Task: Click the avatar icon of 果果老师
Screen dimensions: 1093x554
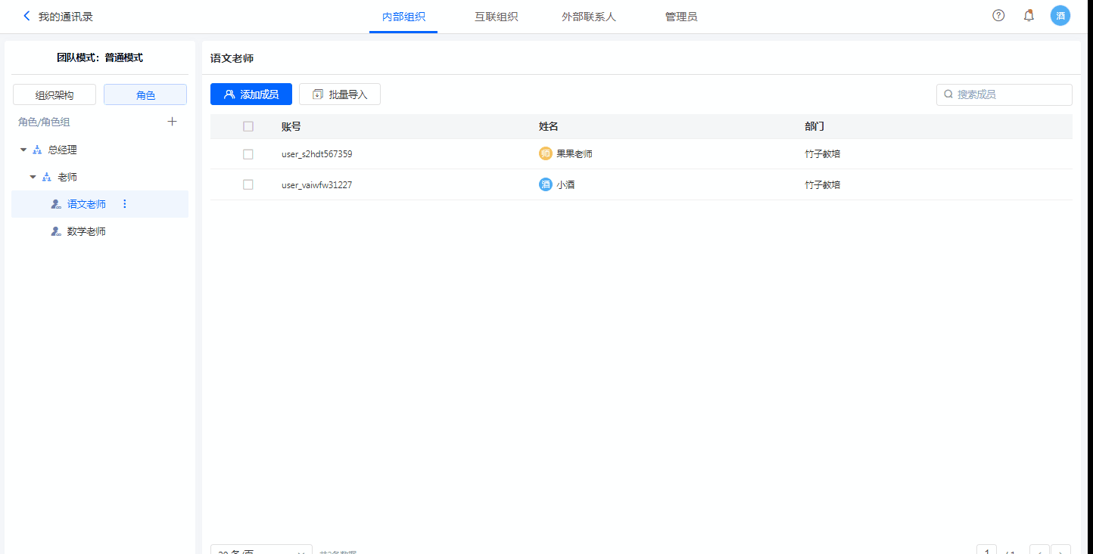Action: (x=545, y=154)
